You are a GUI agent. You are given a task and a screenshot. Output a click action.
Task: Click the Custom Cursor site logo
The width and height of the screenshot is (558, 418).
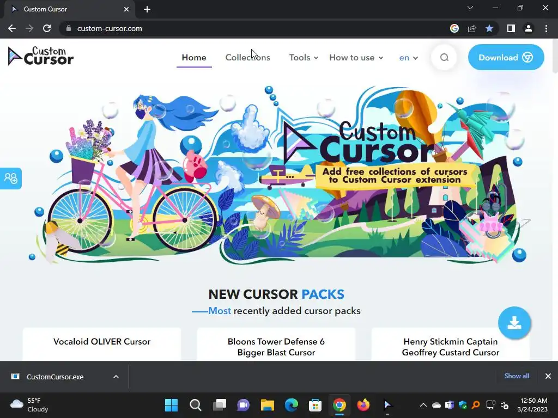(40, 56)
